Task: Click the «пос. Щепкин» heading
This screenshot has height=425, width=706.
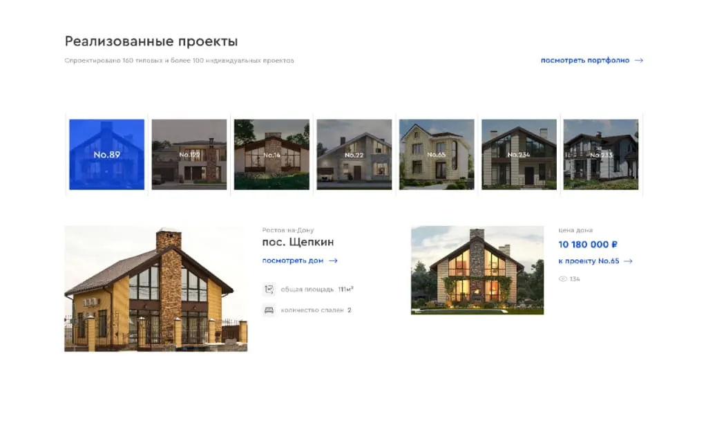Action: [298, 243]
